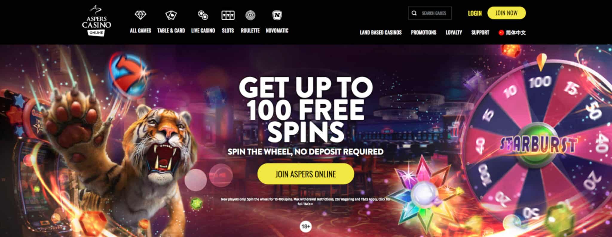Open the Support menu item

(480, 33)
